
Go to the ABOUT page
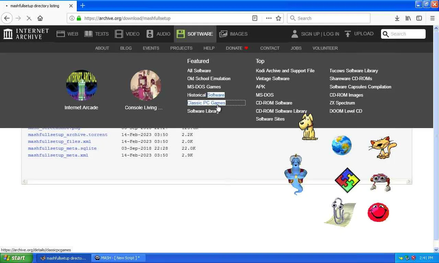pyautogui.click(x=102, y=48)
